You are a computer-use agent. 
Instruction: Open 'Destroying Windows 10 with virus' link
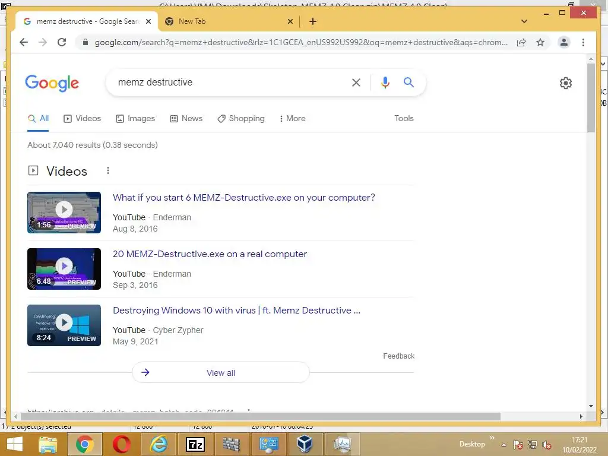236,310
